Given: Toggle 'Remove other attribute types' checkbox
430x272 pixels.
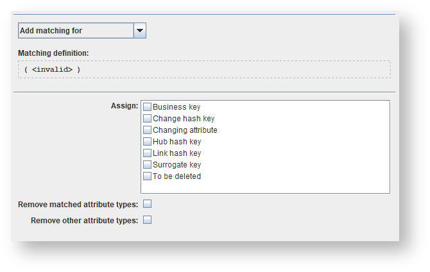Looking at the screenshot, I should click(x=147, y=220).
